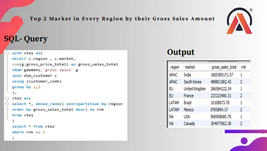Select the 'gross_sales_total' column header
The image size is (267, 151).
(x=224, y=67)
